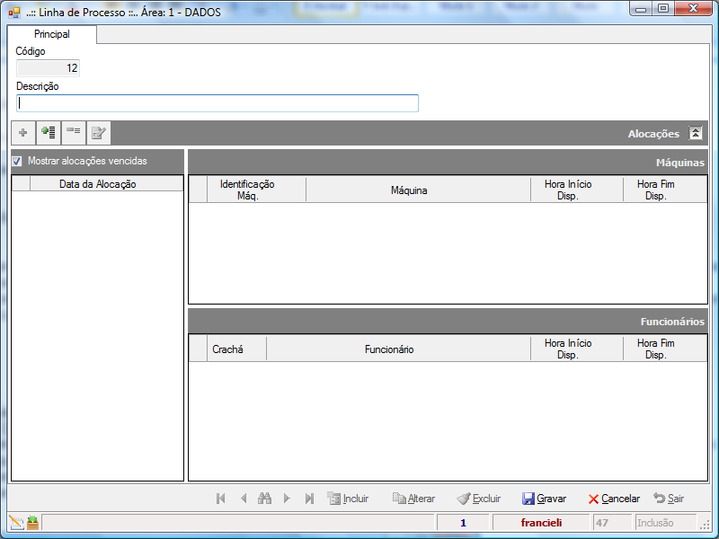The width and height of the screenshot is (719, 539).
Task: Click the Incluir button
Action: [x=348, y=499]
